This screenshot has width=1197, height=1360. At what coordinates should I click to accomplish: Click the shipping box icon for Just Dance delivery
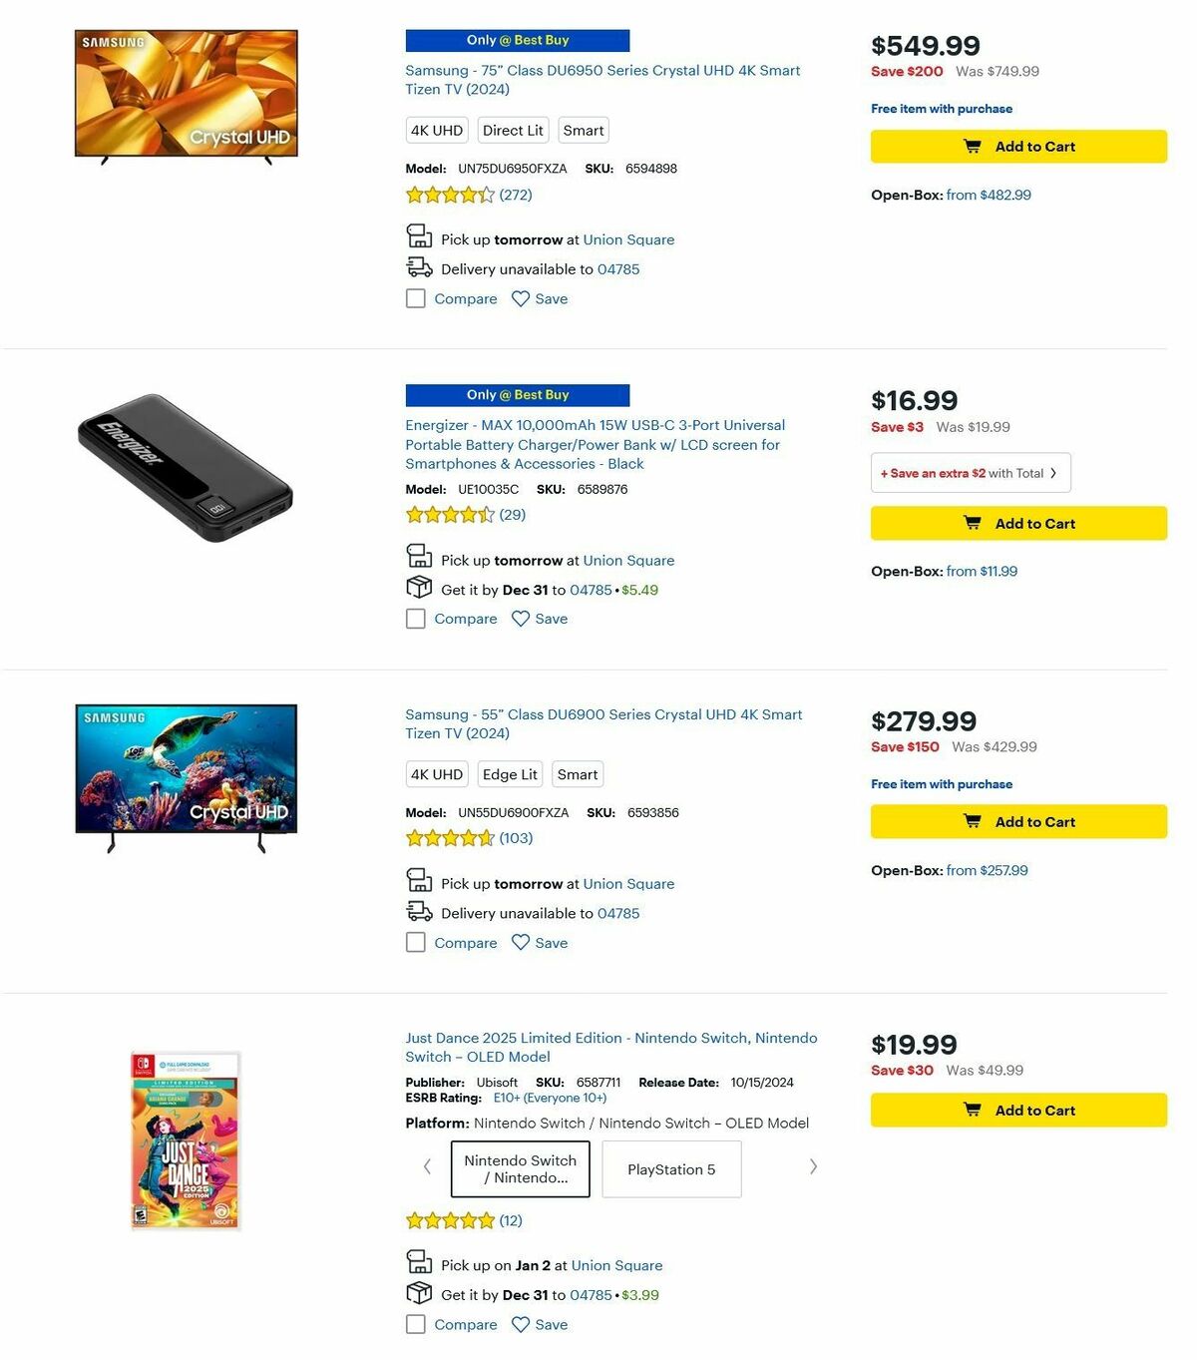click(419, 1292)
